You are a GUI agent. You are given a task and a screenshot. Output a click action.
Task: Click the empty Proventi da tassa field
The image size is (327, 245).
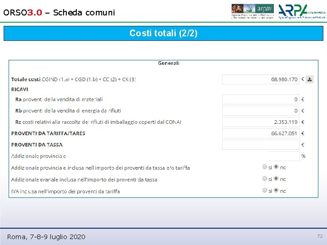click(x=261, y=145)
